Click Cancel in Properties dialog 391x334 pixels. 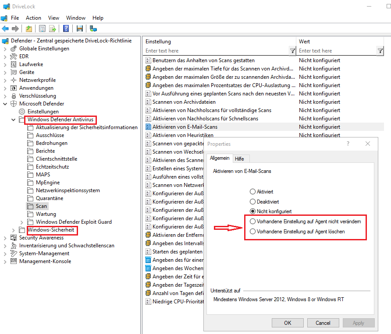[323, 323]
